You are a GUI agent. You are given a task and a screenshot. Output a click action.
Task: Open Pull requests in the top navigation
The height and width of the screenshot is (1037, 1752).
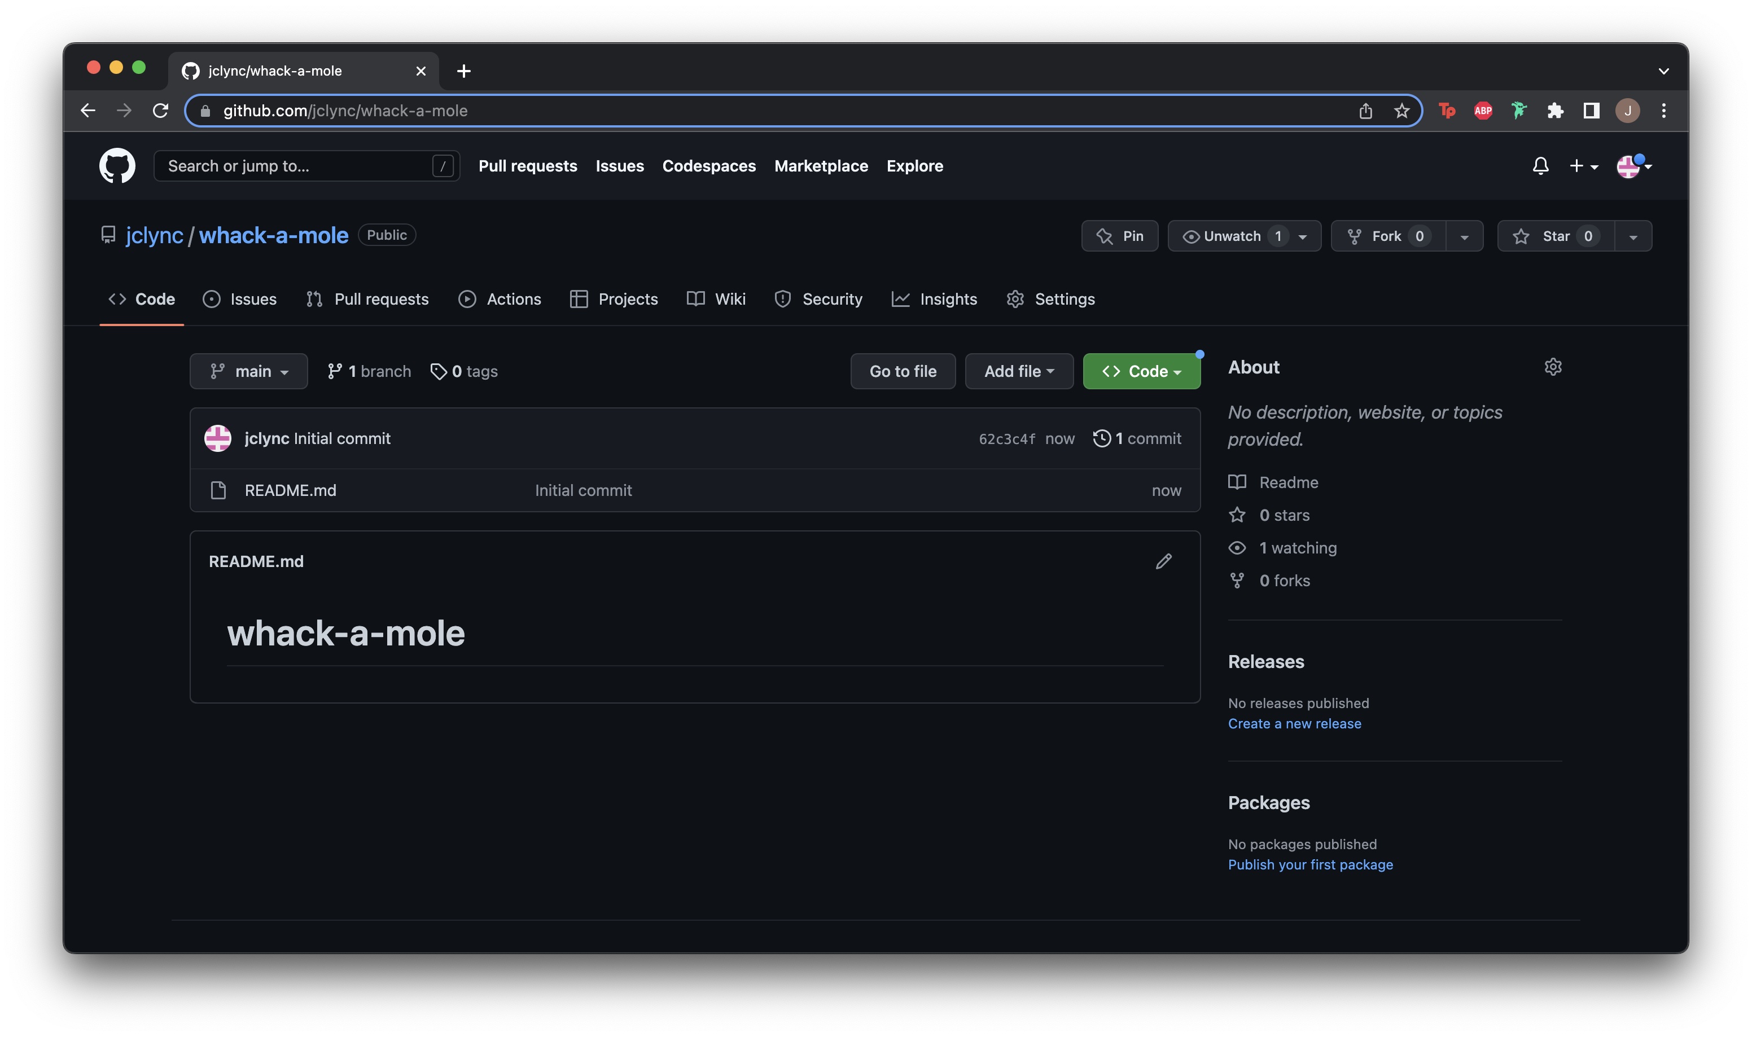528,166
